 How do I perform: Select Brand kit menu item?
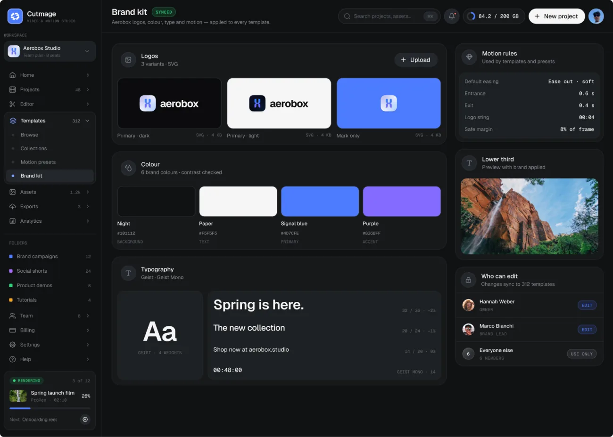50,176
